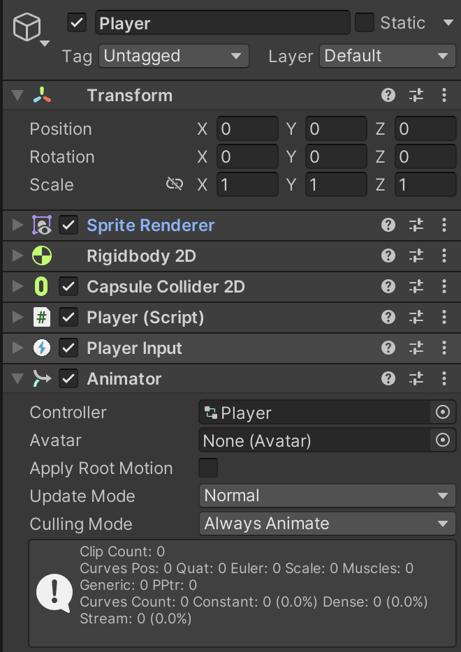Image resolution: width=461 pixels, height=652 pixels.
Task: Click the GameObject cube icon picker
Action: click(x=31, y=29)
